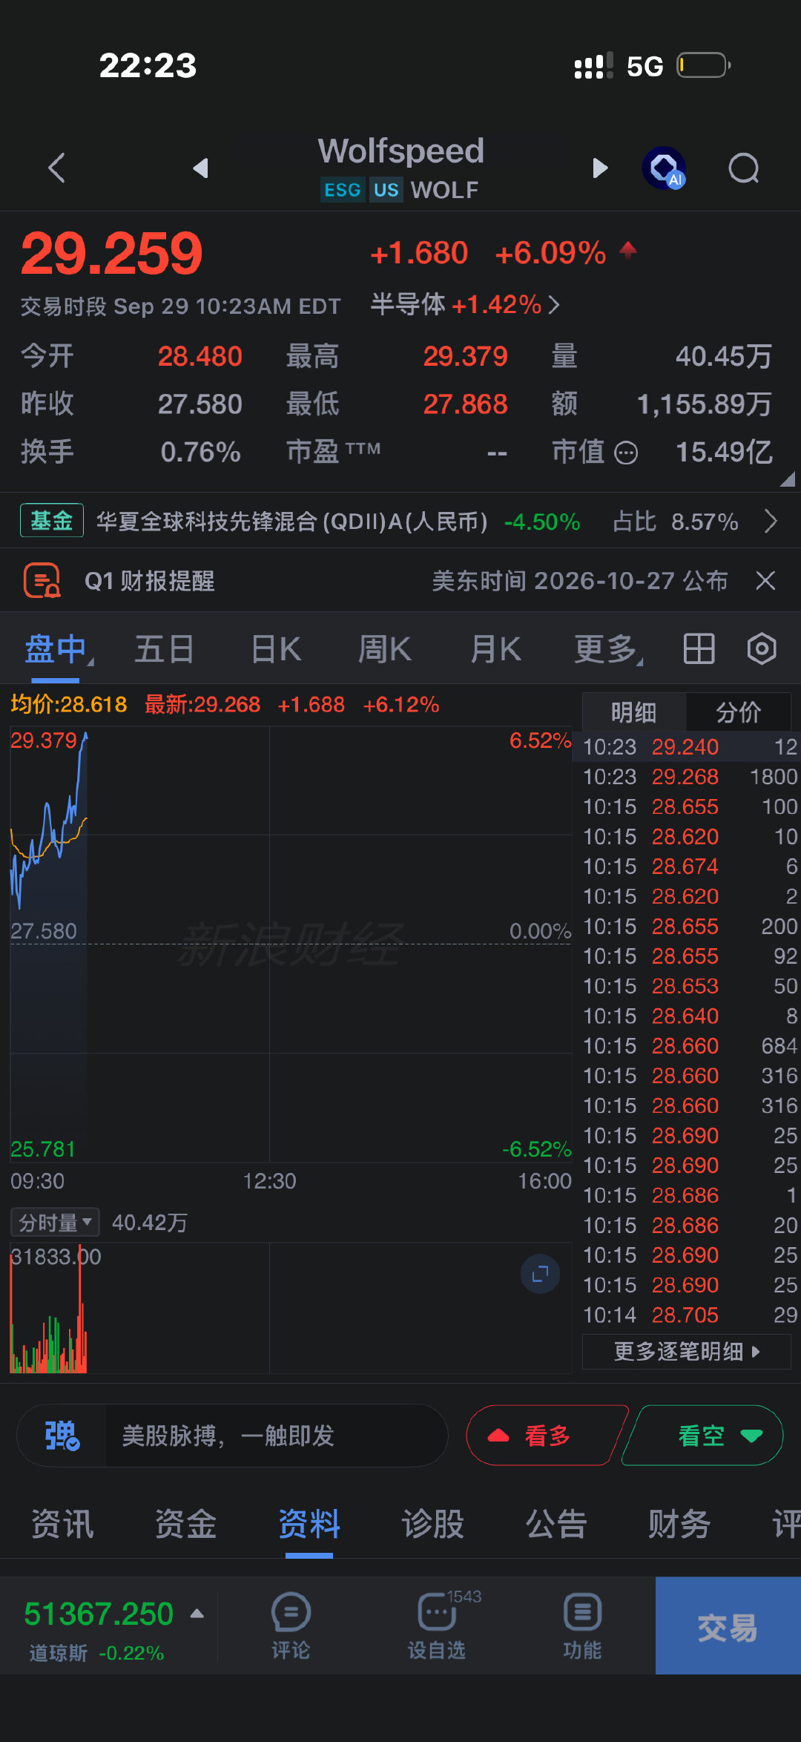Open the 公告 tab
This screenshot has height=1742, width=801.
pyautogui.click(x=556, y=1525)
